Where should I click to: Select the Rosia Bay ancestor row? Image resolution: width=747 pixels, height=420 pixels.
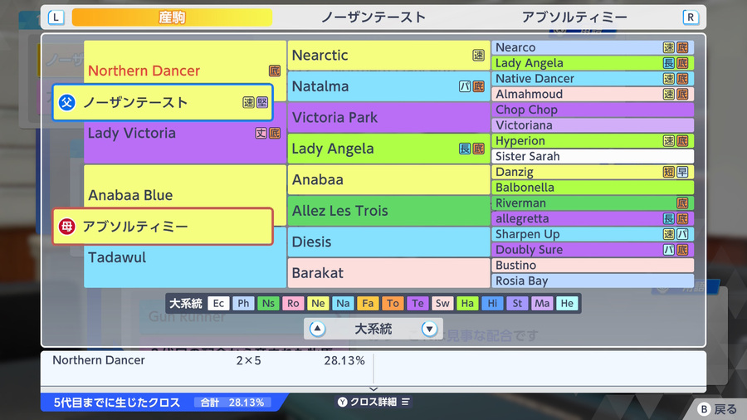(593, 281)
